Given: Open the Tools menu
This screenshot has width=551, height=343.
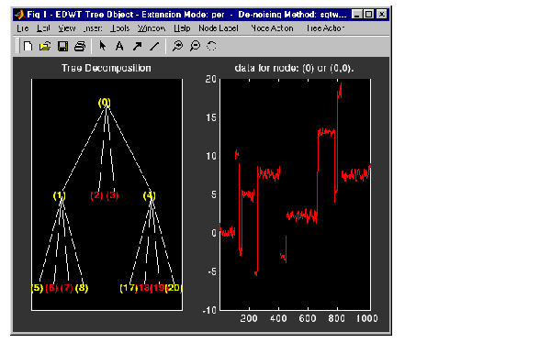Looking at the screenshot, I should (119, 28).
